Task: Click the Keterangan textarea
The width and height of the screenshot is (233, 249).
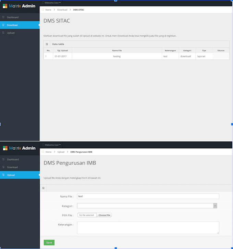Action: [148, 228]
